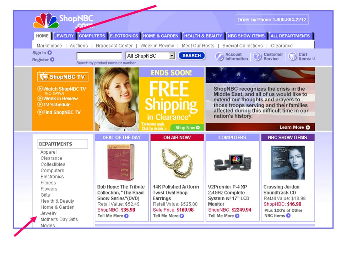Click the Bob Hope DVD collection thumbnail
This screenshot has height=256, width=341.
(x=121, y=162)
